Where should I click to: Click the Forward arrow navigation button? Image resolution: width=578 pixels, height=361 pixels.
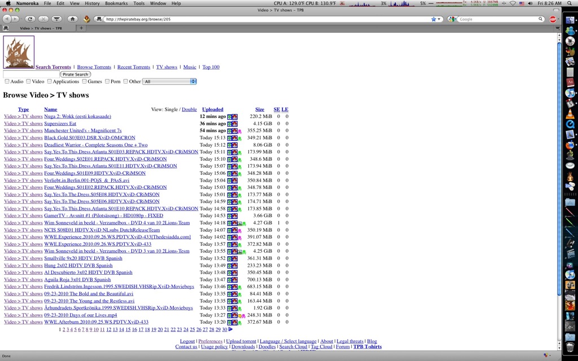(x=15, y=19)
